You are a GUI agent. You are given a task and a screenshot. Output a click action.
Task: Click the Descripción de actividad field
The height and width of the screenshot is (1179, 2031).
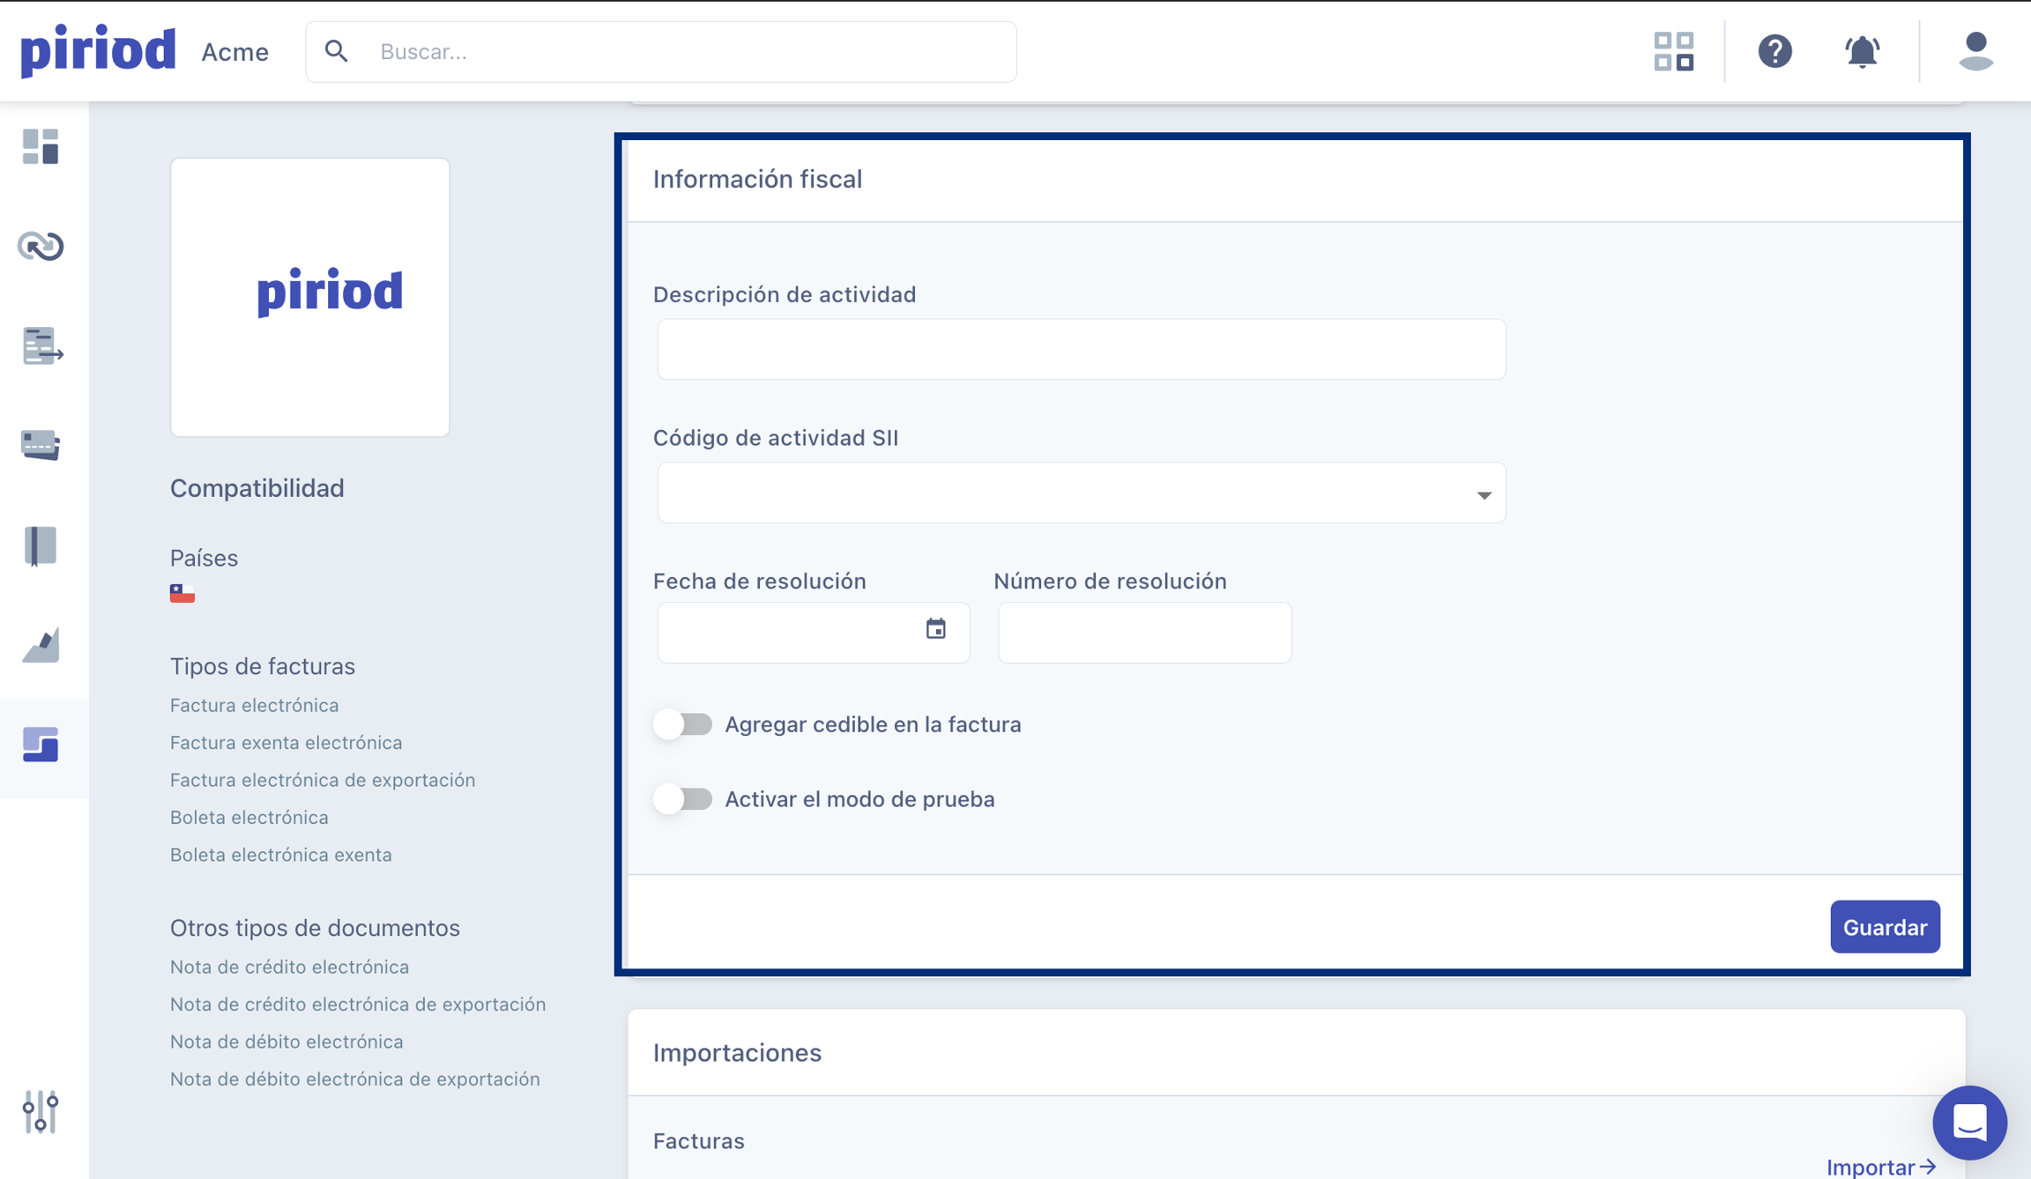[1081, 350]
